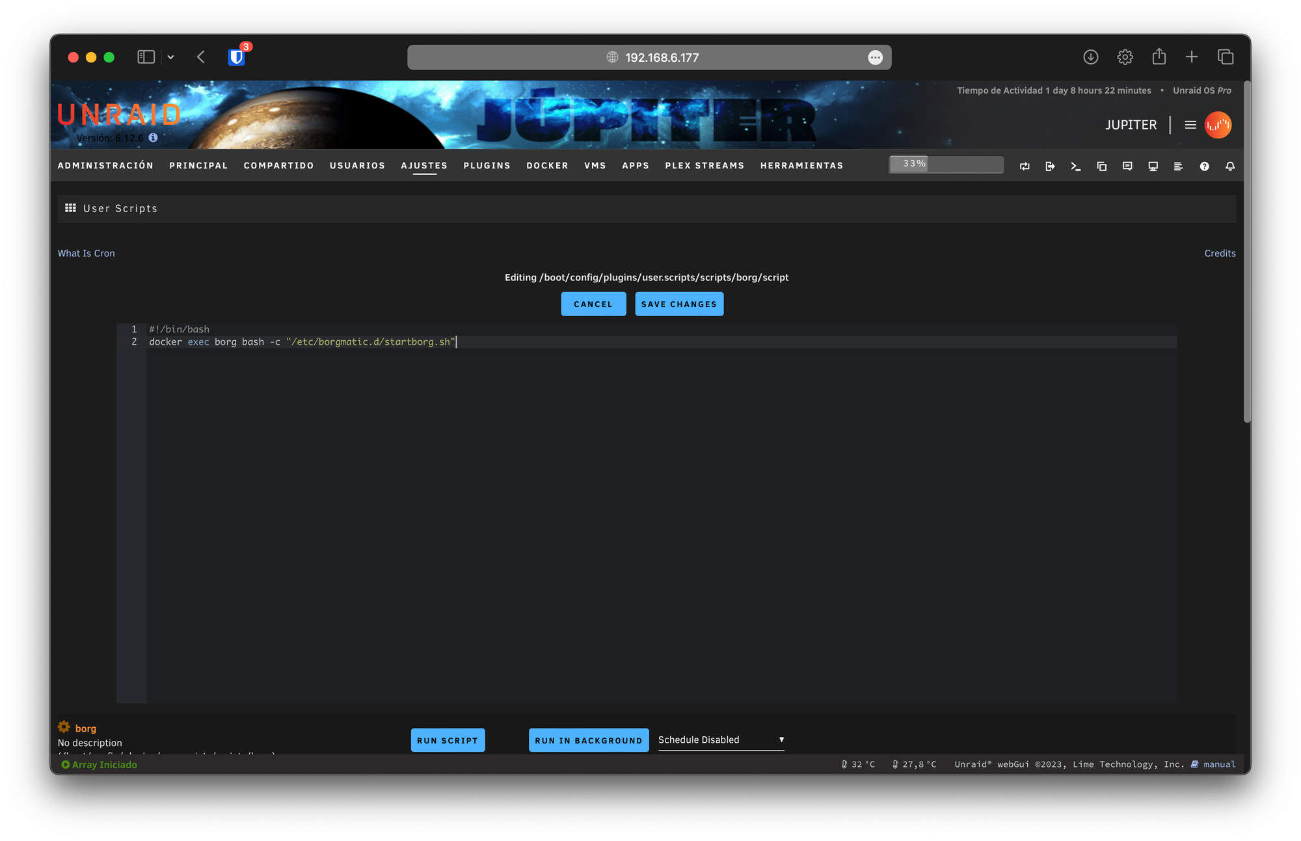
Task: Click the #!/bin/bash line in editor
Action: [179, 329]
